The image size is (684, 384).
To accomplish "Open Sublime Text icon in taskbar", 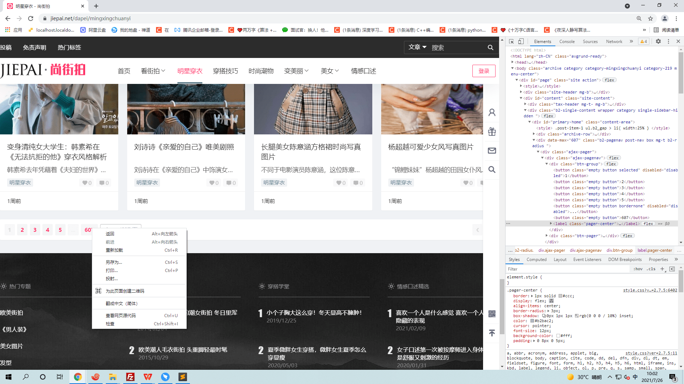I will click(183, 377).
